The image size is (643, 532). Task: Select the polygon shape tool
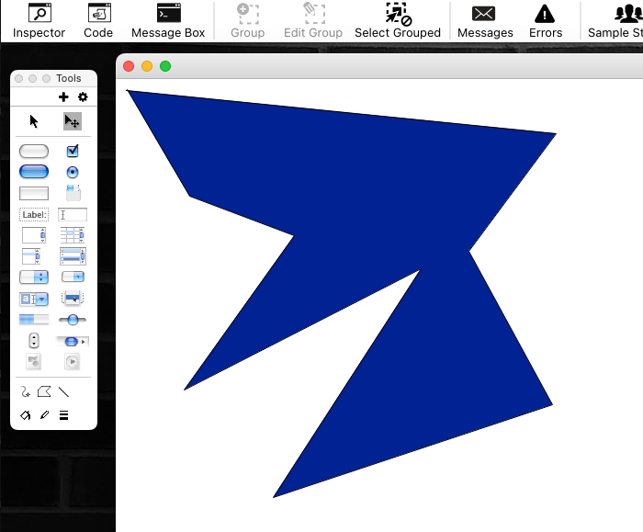tap(44, 392)
